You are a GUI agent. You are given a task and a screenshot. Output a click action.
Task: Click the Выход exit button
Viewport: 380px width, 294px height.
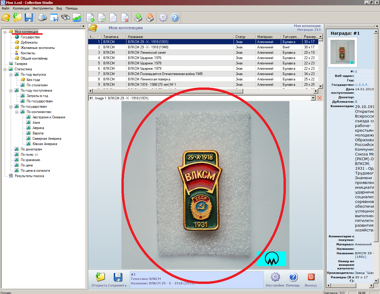[x=311, y=280]
